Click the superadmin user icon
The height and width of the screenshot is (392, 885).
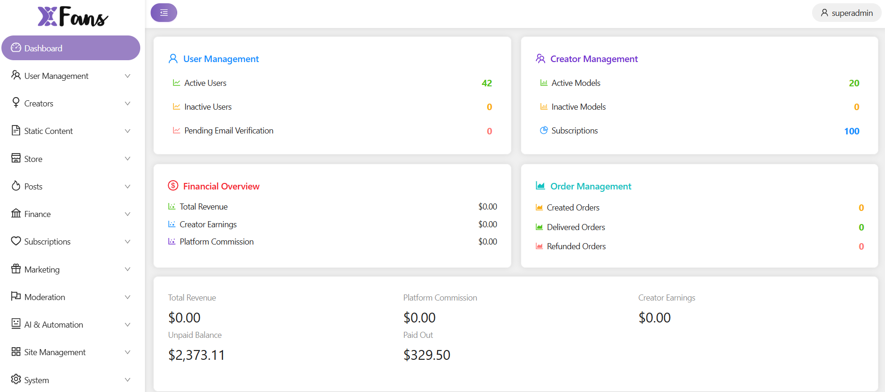click(824, 13)
